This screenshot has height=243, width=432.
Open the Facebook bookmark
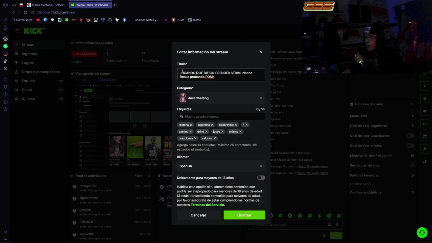tap(125, 20)
